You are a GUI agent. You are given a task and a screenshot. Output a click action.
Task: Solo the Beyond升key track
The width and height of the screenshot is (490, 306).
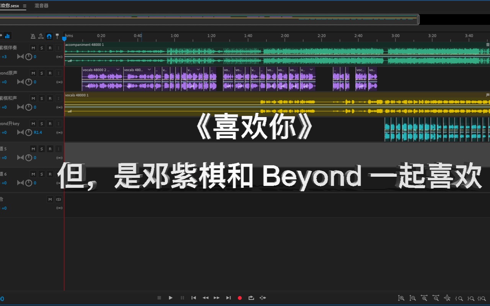[42, 124]
